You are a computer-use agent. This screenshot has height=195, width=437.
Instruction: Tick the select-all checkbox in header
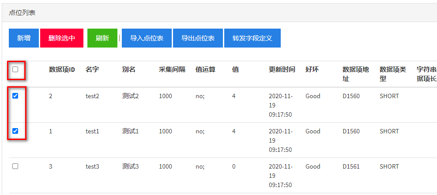click(x=15, y=70)
